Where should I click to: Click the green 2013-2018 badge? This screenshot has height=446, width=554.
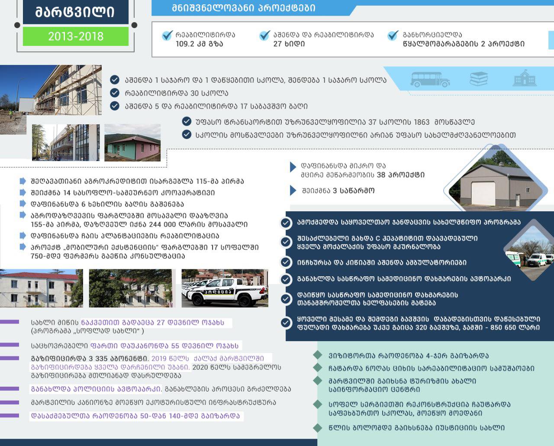pyautogui.click(x=75, y=36)
